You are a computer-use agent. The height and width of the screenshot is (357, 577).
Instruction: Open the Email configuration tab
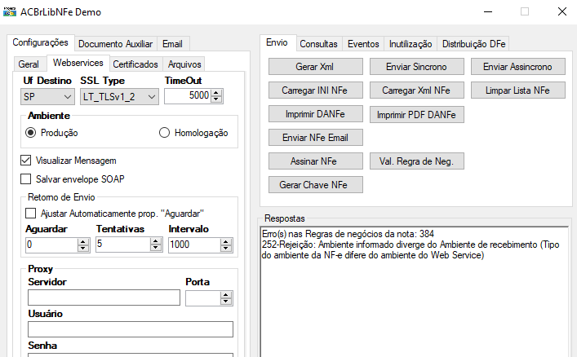coord(172,44)
